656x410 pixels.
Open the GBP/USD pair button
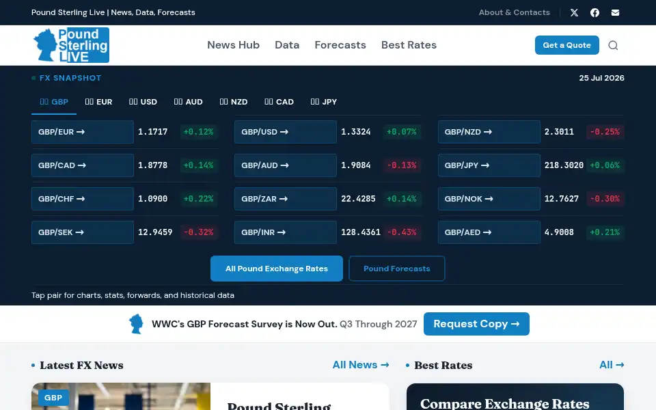point(286,132)
